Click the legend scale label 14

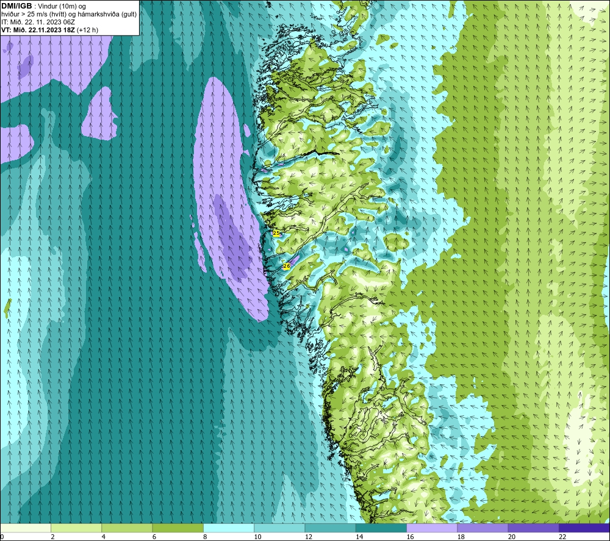click(x=359, y=537)
